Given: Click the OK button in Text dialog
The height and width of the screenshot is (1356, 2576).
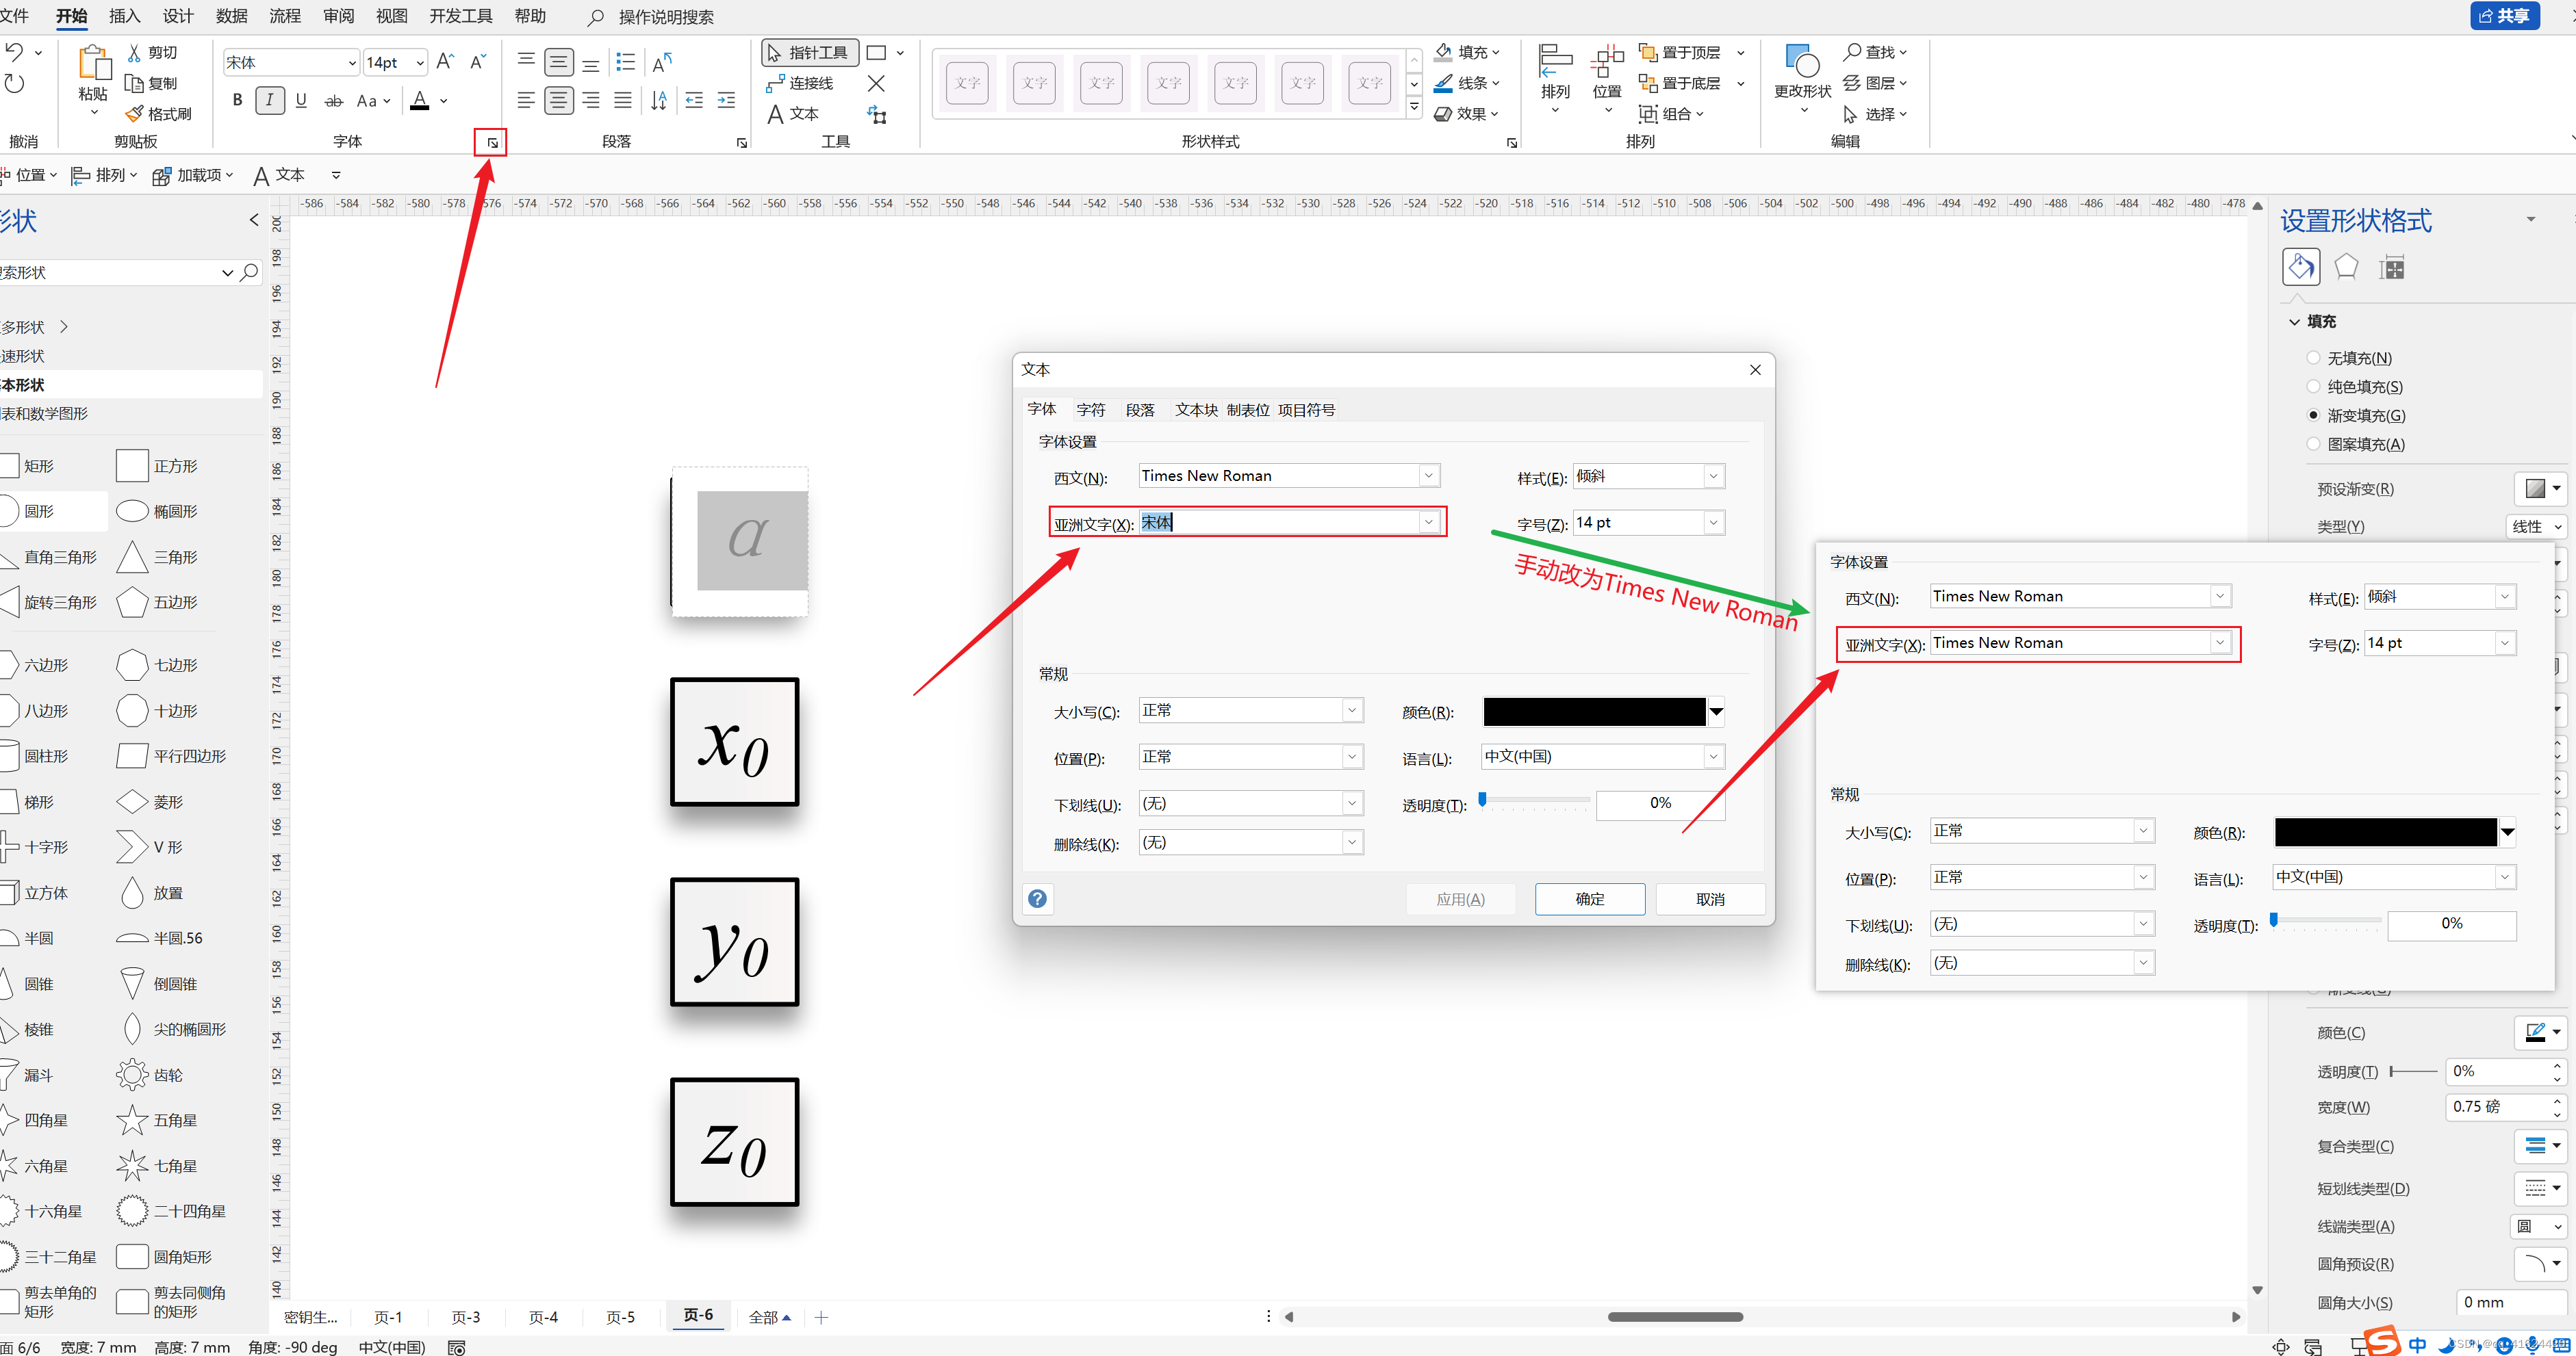Looking at the screenshot, I should coord(1589,898).
